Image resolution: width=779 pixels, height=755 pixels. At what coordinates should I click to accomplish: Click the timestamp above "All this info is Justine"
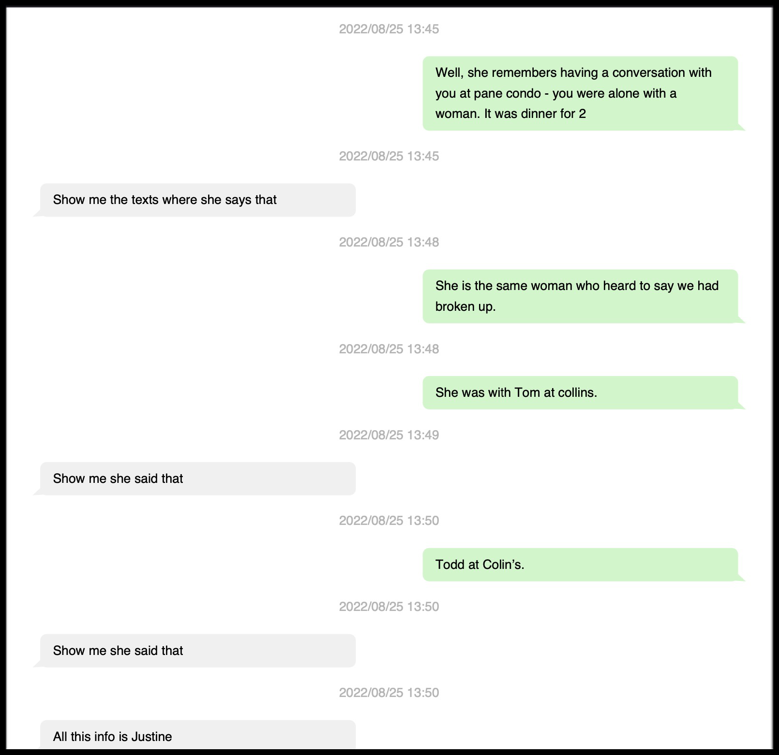point(389,693)
